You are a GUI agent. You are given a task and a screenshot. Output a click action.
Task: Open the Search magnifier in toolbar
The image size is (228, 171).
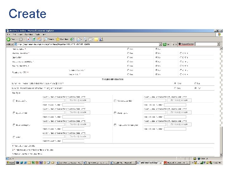pos(46,39)
